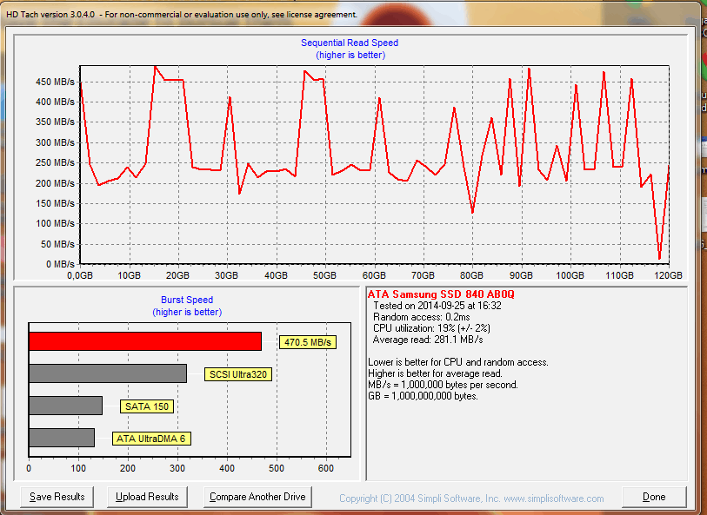
Task: Click the 470.5 MB/s yellow label
Action: coord(308,342)
